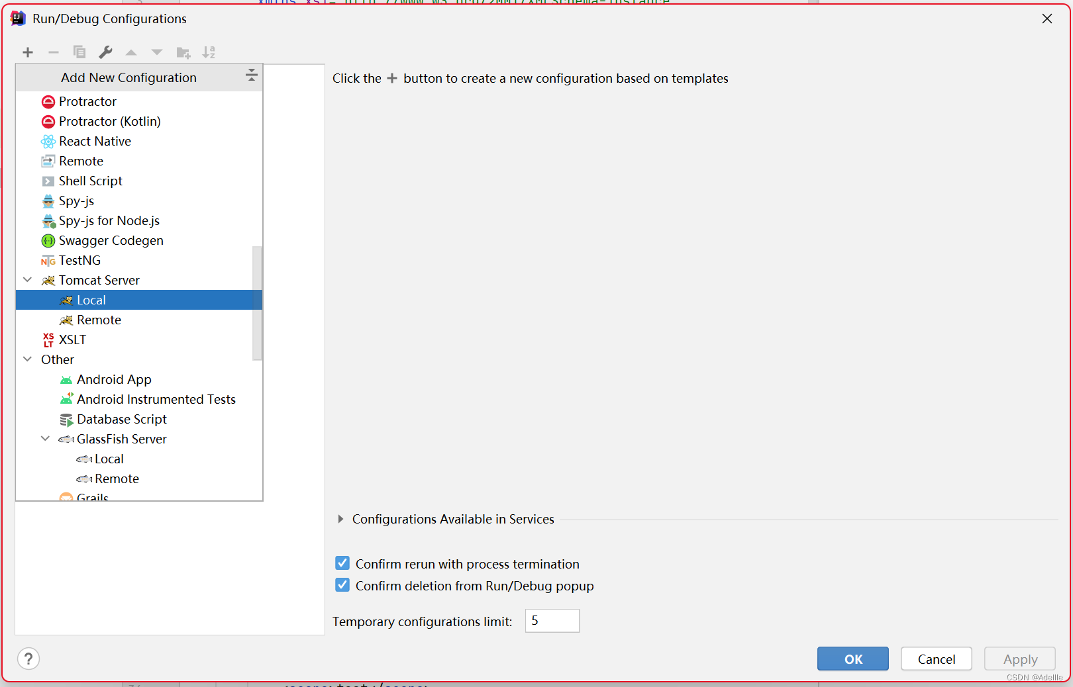The width and height of the screenshot is (1073, 687).
Task: Click the Copy Configuration toolbar icon
Action: coord(79,52)
